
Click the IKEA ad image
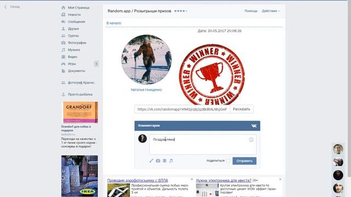(x=80, y=176)
